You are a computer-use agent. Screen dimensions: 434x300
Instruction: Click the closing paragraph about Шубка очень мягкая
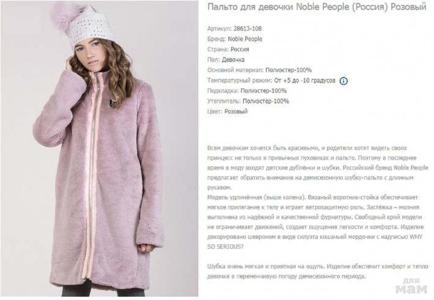pyautogui.click(x=317, y=271)
